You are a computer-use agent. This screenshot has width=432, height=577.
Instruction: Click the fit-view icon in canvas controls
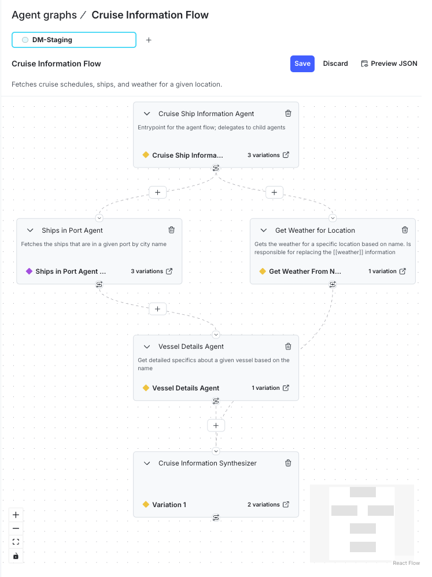tap(16, 542)
